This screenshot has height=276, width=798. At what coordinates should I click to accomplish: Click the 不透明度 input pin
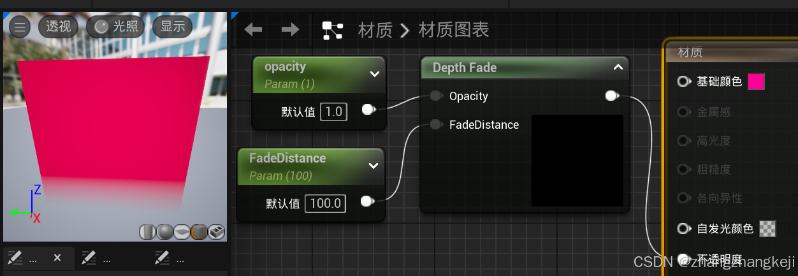685,258
